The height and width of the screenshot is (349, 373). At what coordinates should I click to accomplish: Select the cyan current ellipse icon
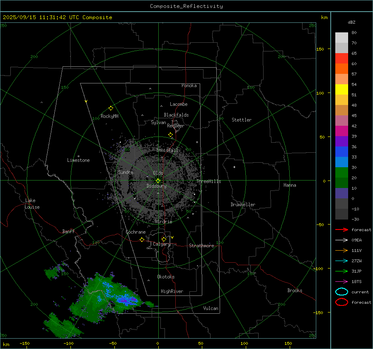click(342, 292)
